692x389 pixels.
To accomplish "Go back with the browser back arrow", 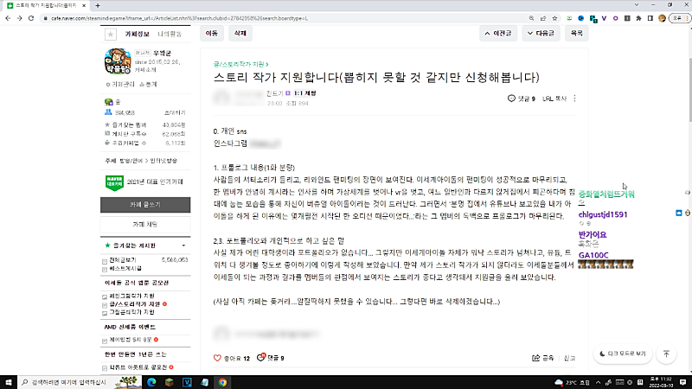I will click(x=8, y=18).
